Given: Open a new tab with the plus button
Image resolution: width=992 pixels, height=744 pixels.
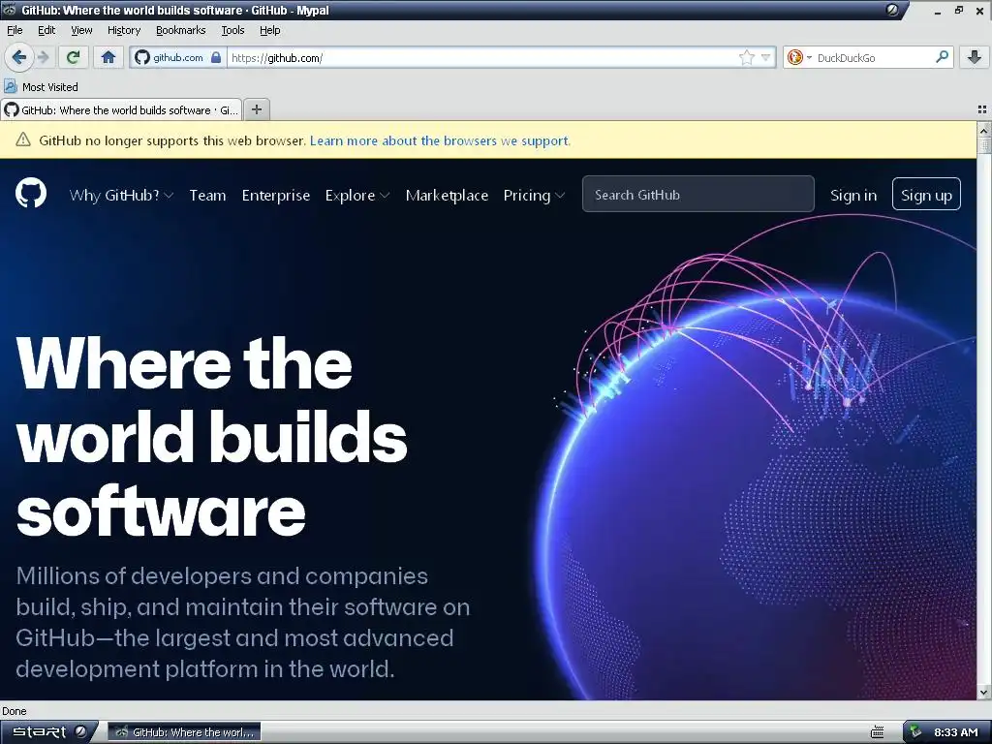Looking at the screenshot, I should click(x=256, y=109).
